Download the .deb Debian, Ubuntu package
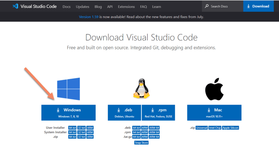279x154 pixels. point(124,112)
